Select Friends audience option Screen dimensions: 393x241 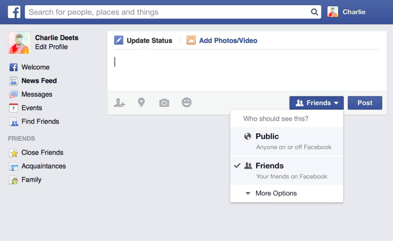pyautogui.click(x=270, y=166)
